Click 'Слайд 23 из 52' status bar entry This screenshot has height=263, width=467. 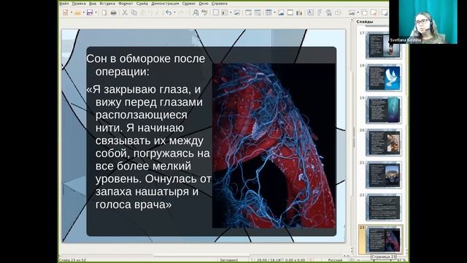coord(73,260)
